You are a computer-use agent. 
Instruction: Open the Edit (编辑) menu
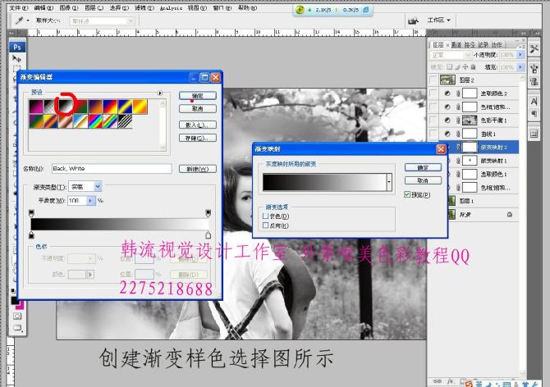coord(44,7)
